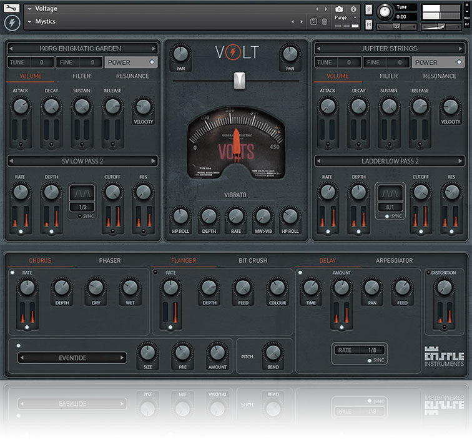472x440 pixels.
Task: Toggle delay rate Sync light
Action: tap(370, 360)
